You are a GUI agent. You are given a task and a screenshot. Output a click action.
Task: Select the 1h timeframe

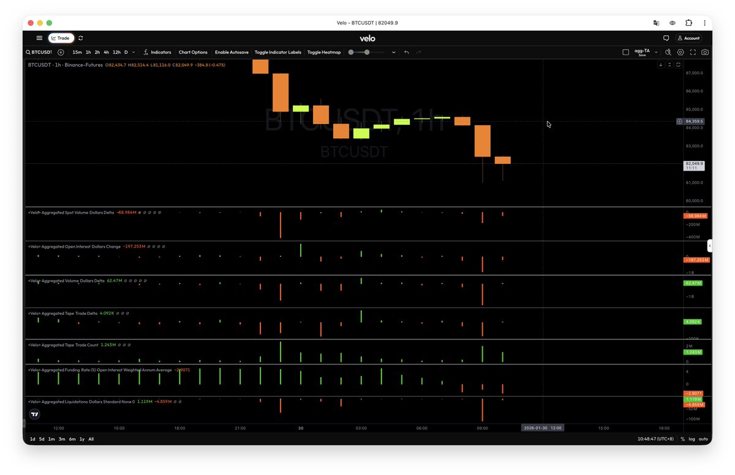point(88,53)
